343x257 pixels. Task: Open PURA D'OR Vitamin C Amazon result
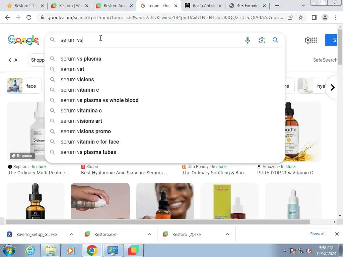point(287,173)
